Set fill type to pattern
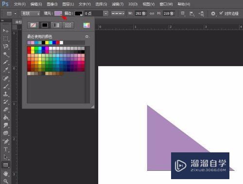Viewport: 243px width, 184px height. (x=68, y=25)
